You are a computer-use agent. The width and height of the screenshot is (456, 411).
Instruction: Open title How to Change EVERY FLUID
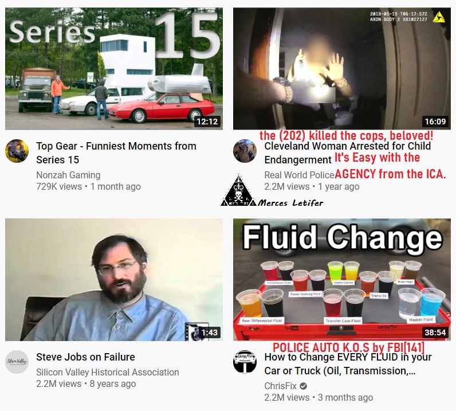(348, 364)
